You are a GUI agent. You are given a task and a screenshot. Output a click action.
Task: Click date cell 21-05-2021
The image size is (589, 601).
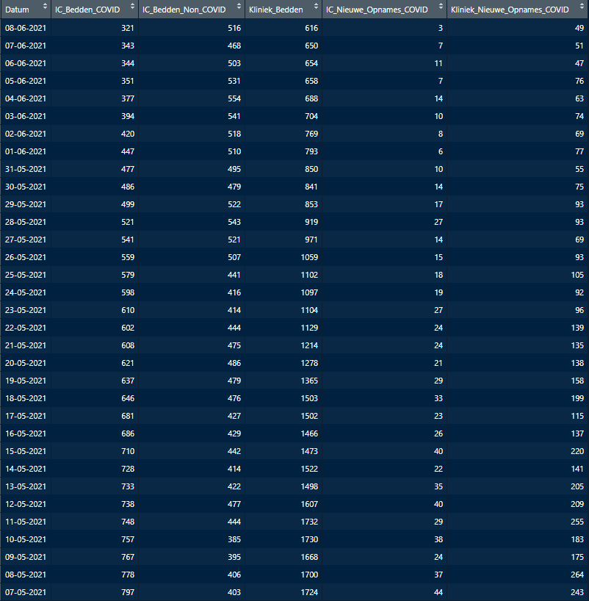coord(26,345)
